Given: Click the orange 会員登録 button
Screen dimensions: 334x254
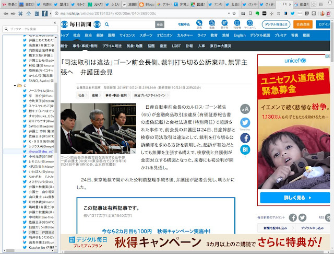Looking at the screenshot, I should (x=303, y=25).
